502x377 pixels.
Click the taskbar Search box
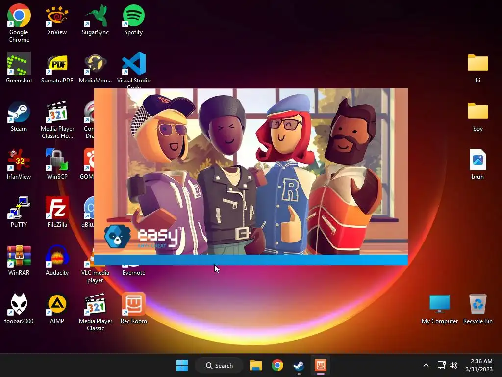click(x=219, y=365)
